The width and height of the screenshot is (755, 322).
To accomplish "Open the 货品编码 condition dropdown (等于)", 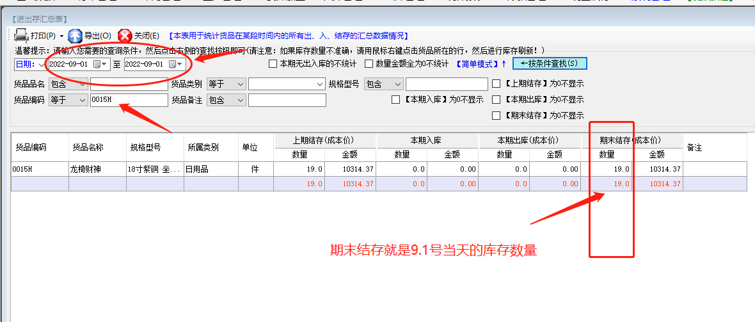I will 68,100.
